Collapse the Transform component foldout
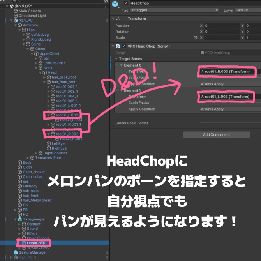Image resolution: width=261 pixels, height=261 pixels. click(x=113, y=18)
